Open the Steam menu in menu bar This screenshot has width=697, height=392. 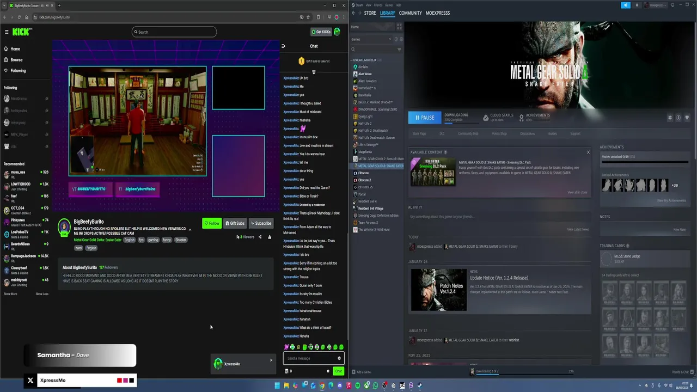pos(359,5)
